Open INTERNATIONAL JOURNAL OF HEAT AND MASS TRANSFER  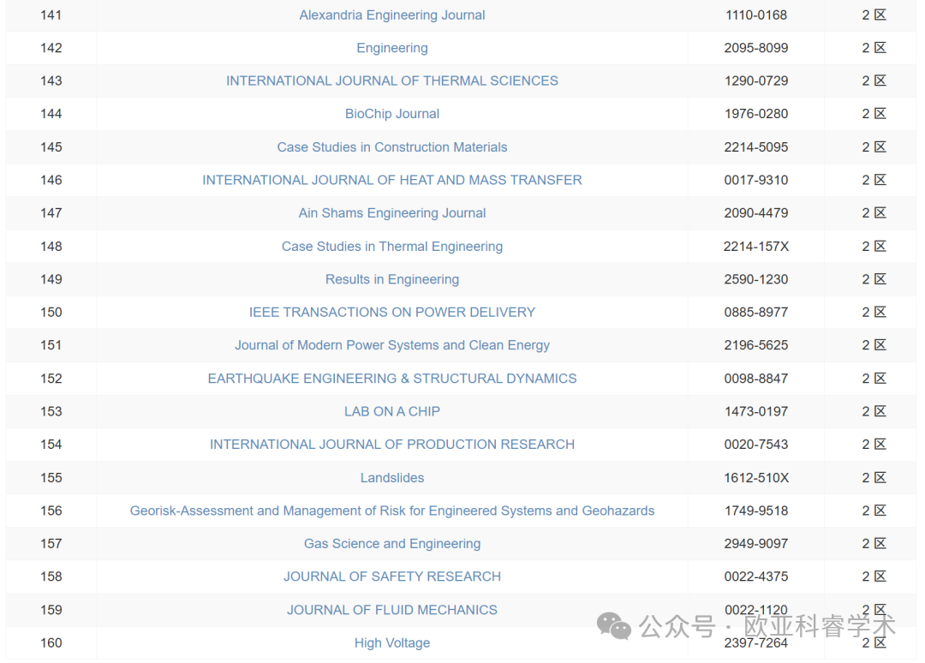coord(391,180)
